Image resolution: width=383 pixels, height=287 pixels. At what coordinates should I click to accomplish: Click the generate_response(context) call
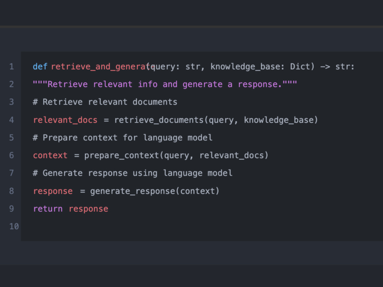pyautogui.click(x=155, y=191)
